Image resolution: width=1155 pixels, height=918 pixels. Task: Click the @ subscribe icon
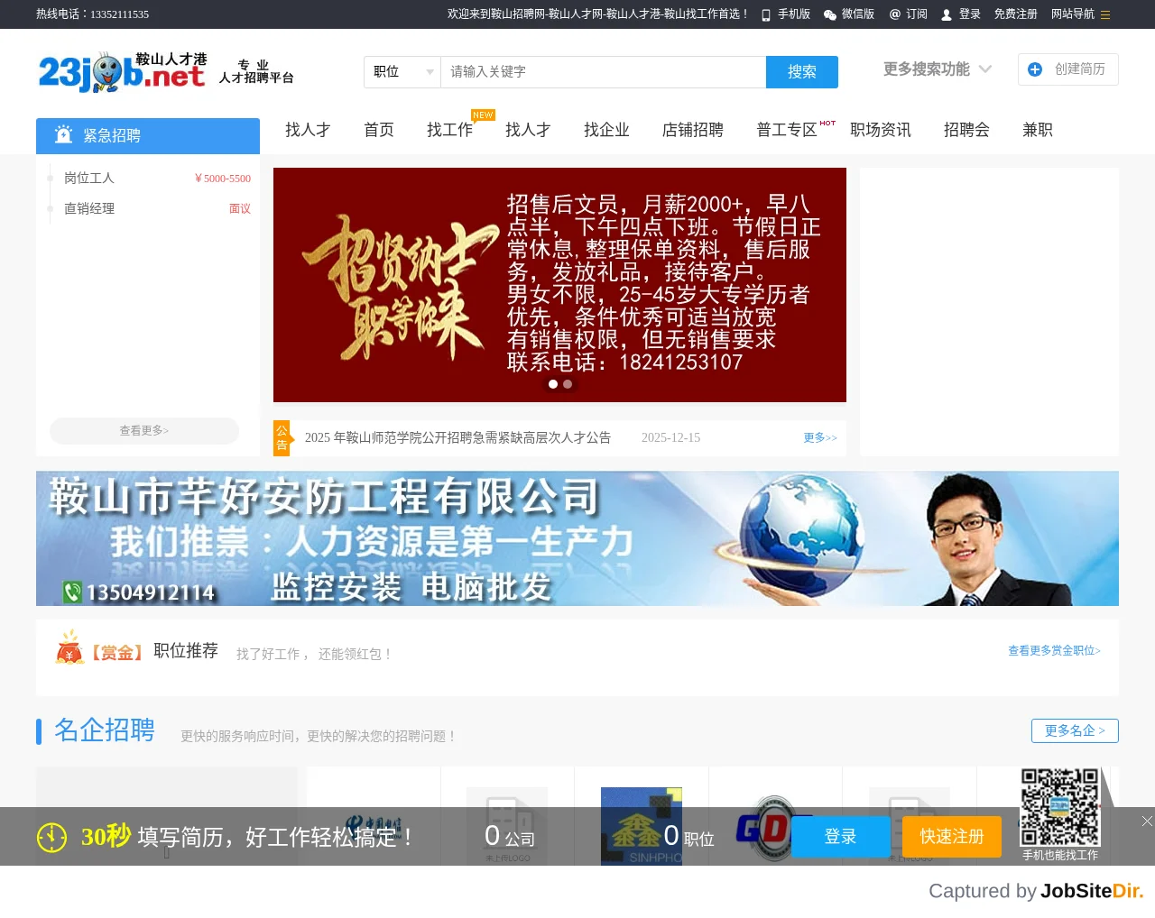[x=895, y=14]
